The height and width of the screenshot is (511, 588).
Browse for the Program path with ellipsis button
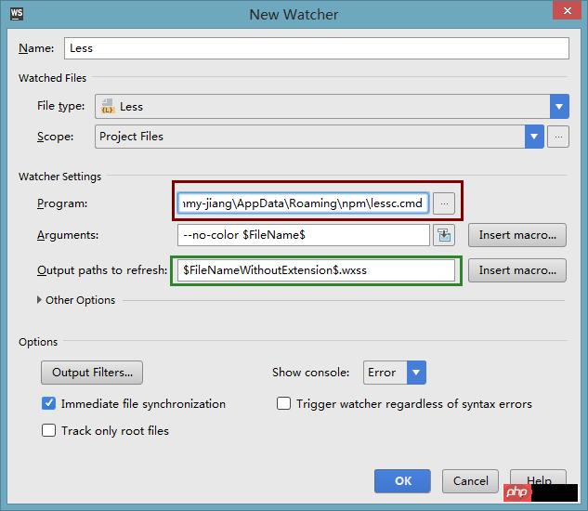444,203
